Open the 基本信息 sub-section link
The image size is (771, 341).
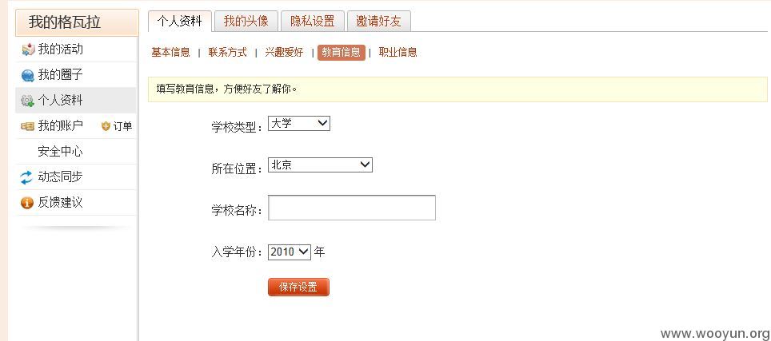(x=170, y=53)
